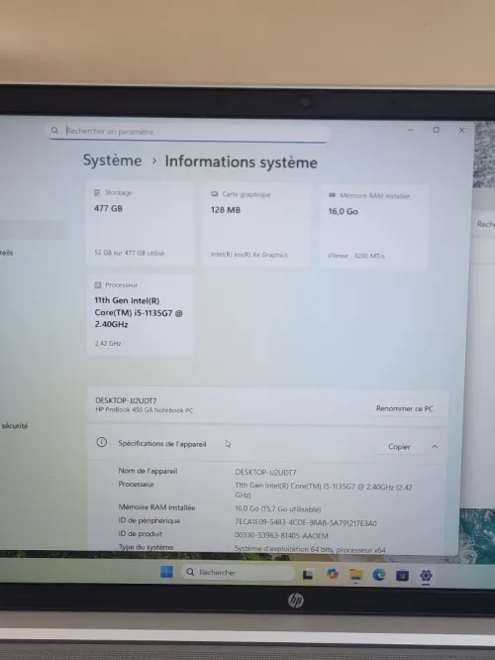Select the Carte graphique 128 MB card
This screenshot has width=495, height=660.
click(256, 225)
